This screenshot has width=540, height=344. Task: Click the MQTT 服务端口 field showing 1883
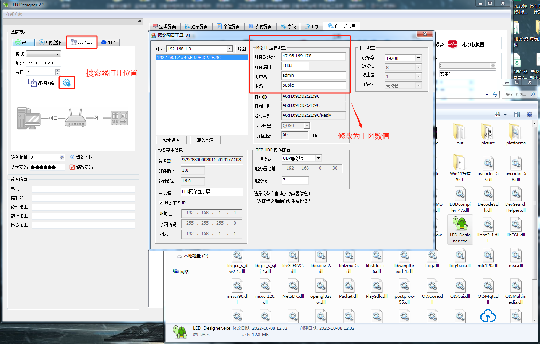295,66
